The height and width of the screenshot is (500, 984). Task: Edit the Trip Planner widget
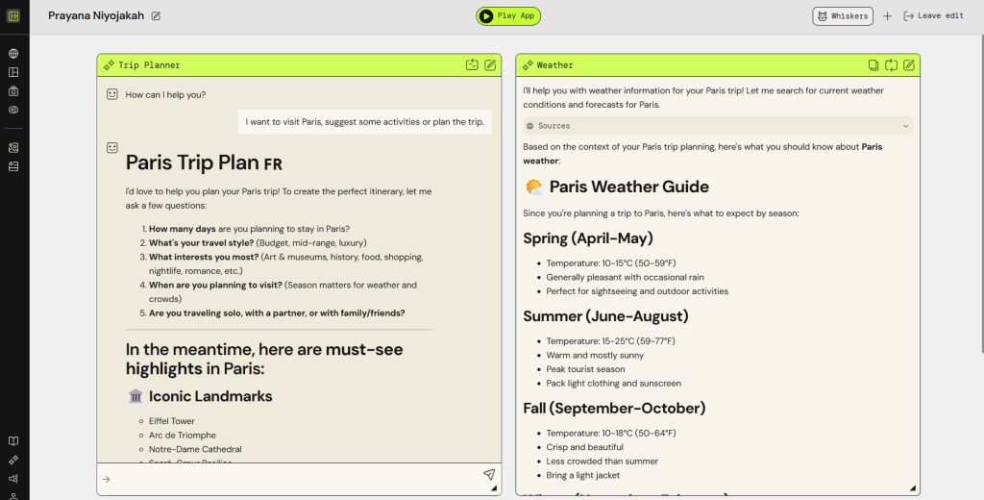[x=491, y=65]
